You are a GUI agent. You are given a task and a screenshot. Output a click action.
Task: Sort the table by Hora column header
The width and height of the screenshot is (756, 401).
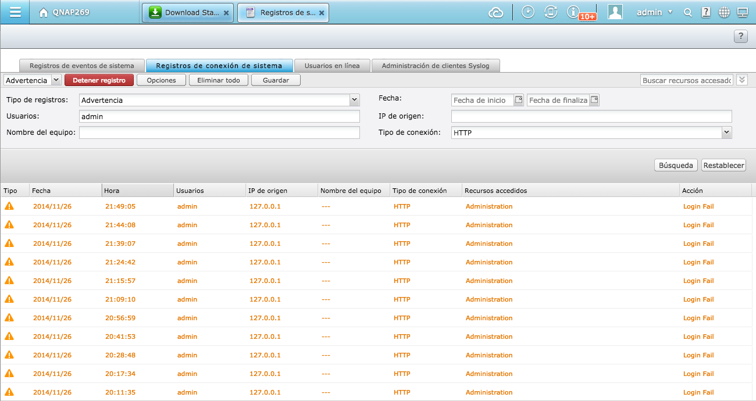(137, 191)
